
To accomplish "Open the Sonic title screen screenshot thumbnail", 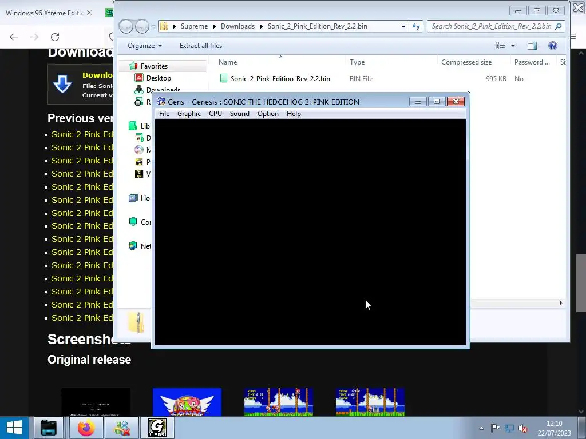I will click(x=187, y=402).
